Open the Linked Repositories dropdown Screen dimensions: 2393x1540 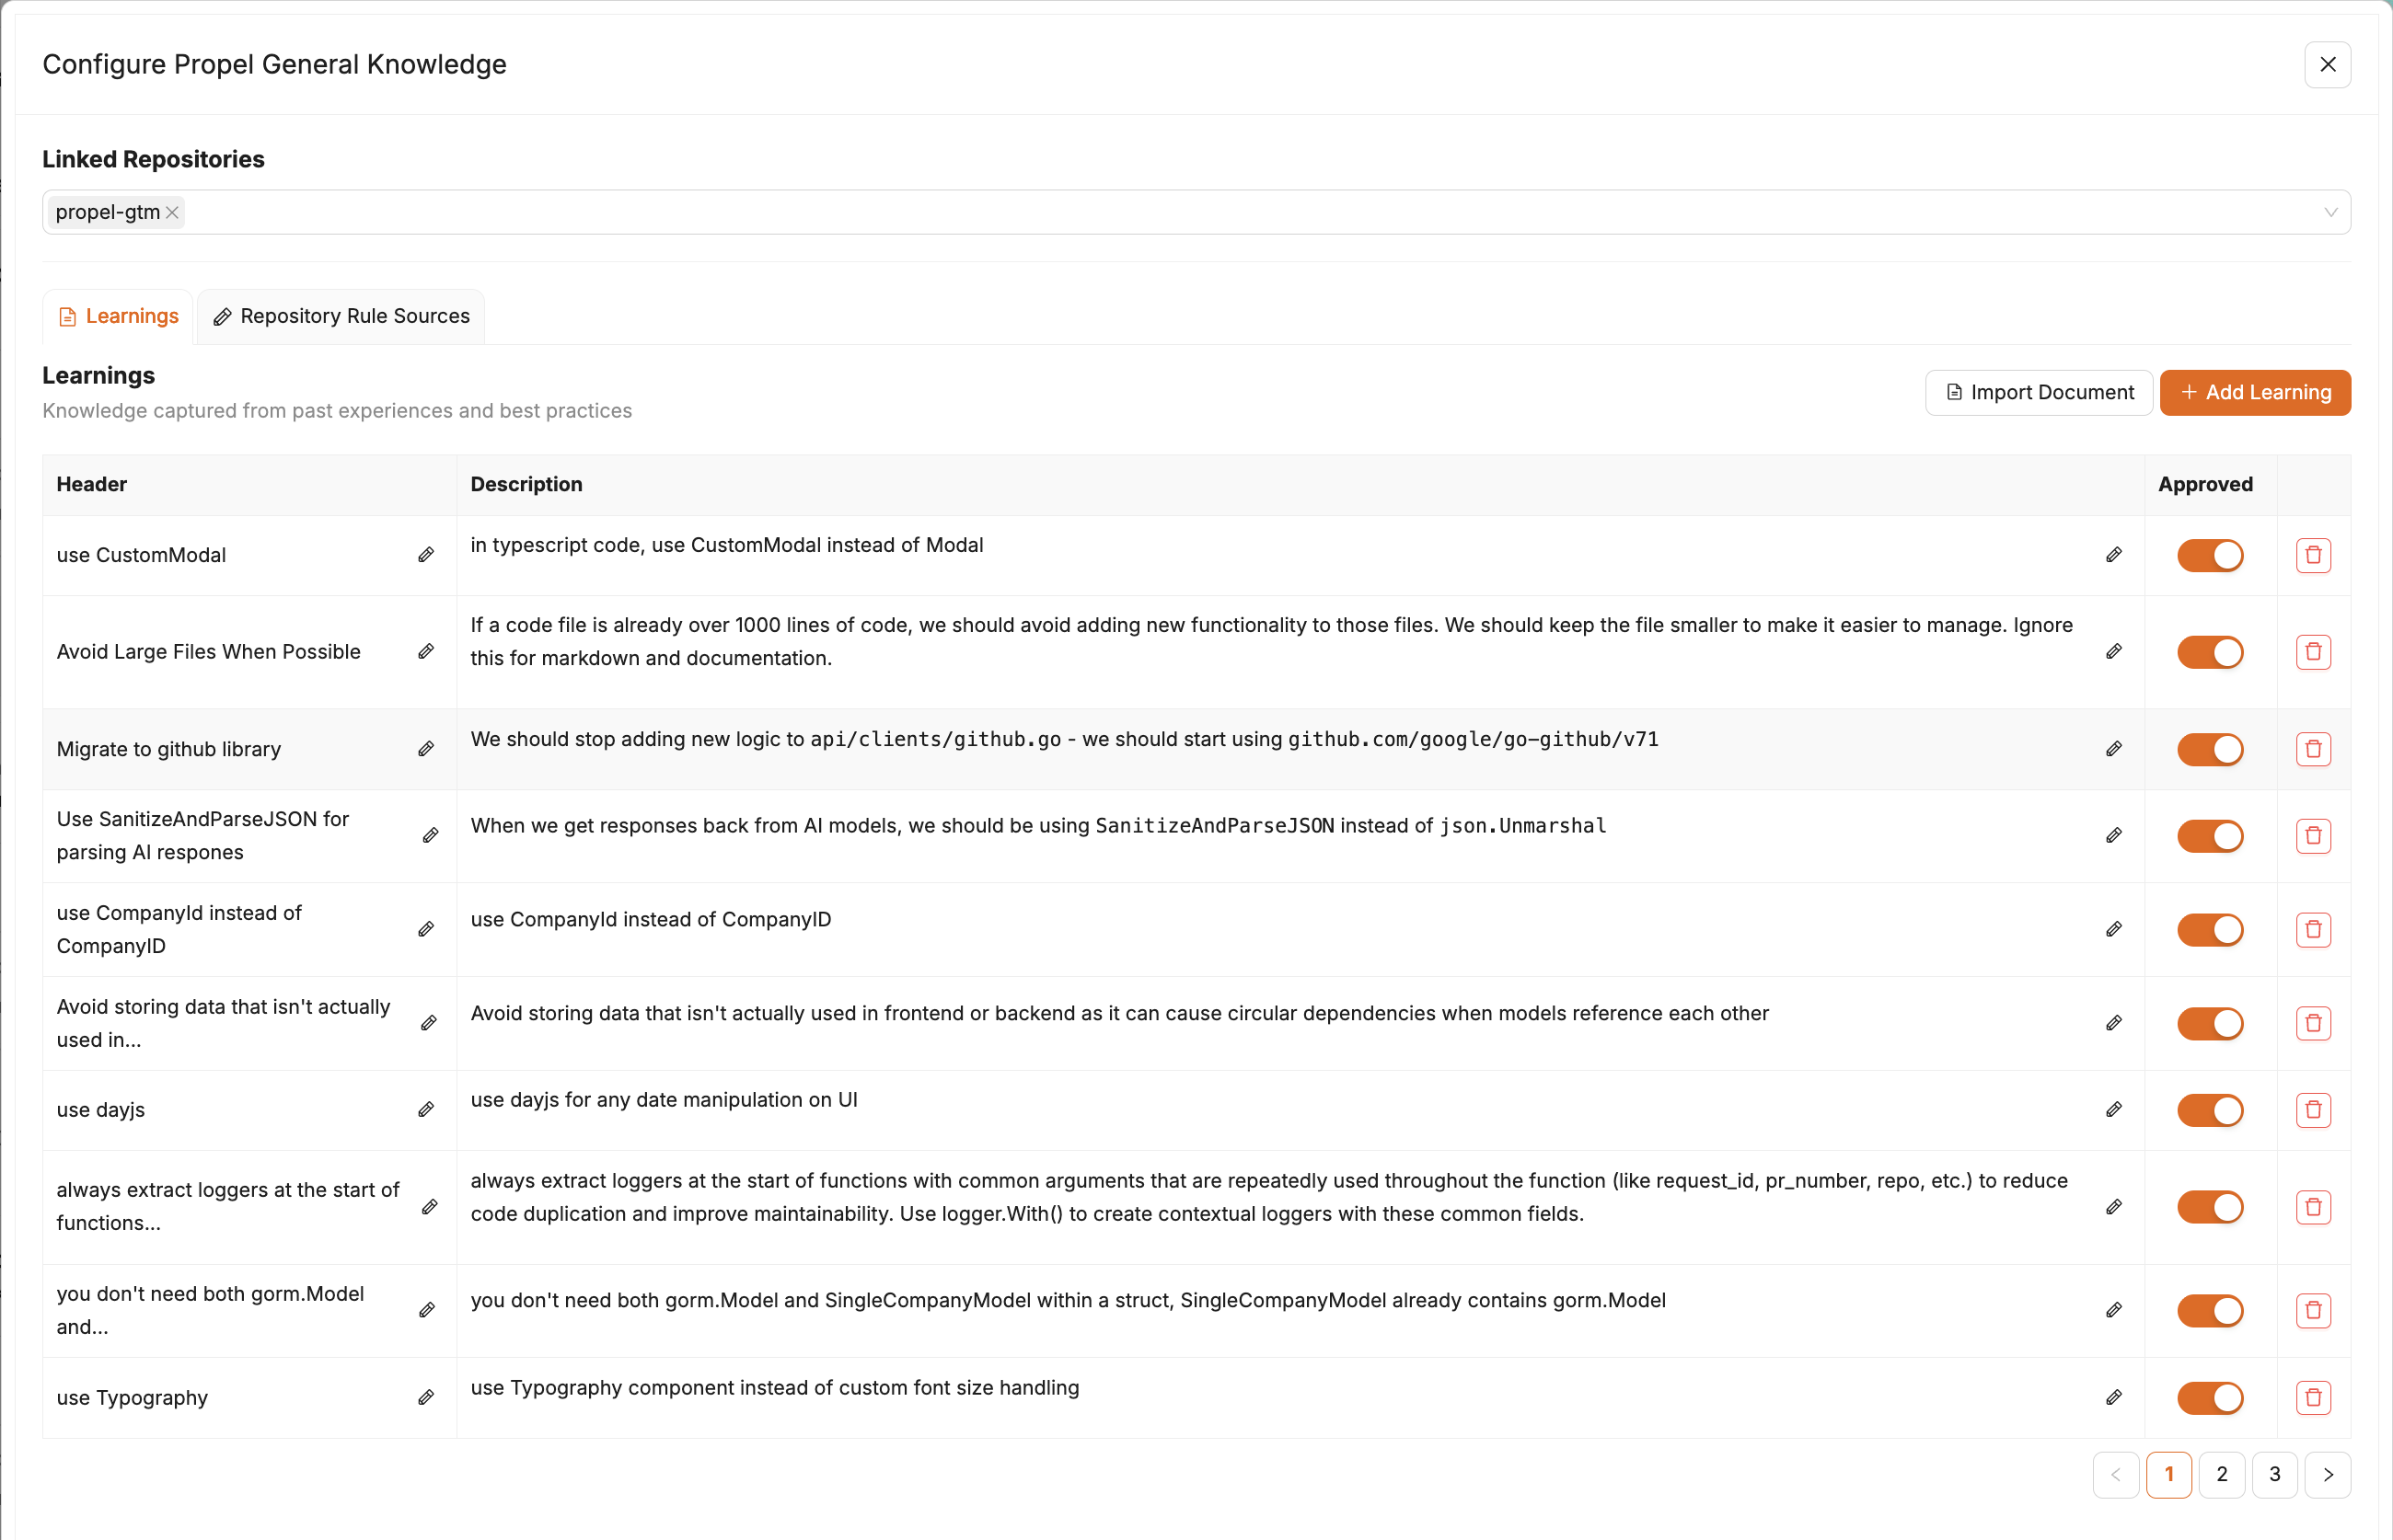(x=2330, y=211)
